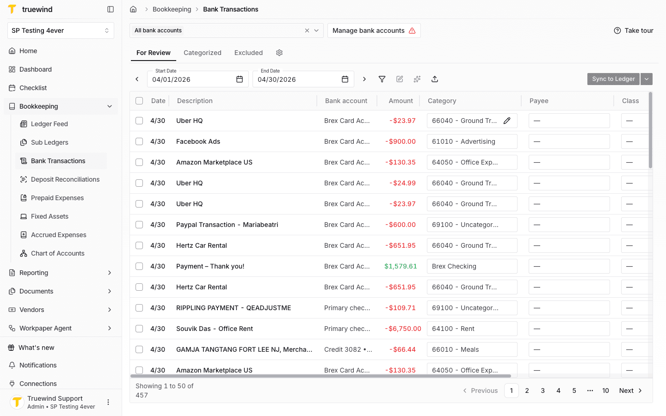Check the Souvik Das Office Rent checkbox
The image size is (666, 416).
pyautogui.click(x=139, y=329)
